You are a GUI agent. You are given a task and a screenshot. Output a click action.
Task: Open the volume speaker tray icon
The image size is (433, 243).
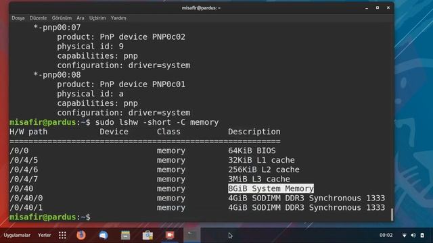[x=413, y=236]
